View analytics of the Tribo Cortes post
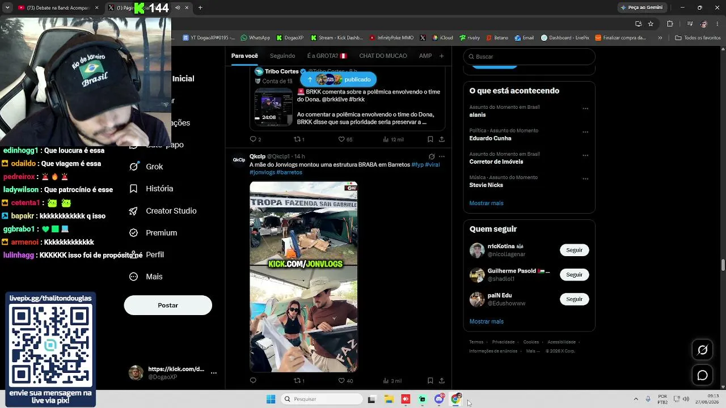 point(393,139)
